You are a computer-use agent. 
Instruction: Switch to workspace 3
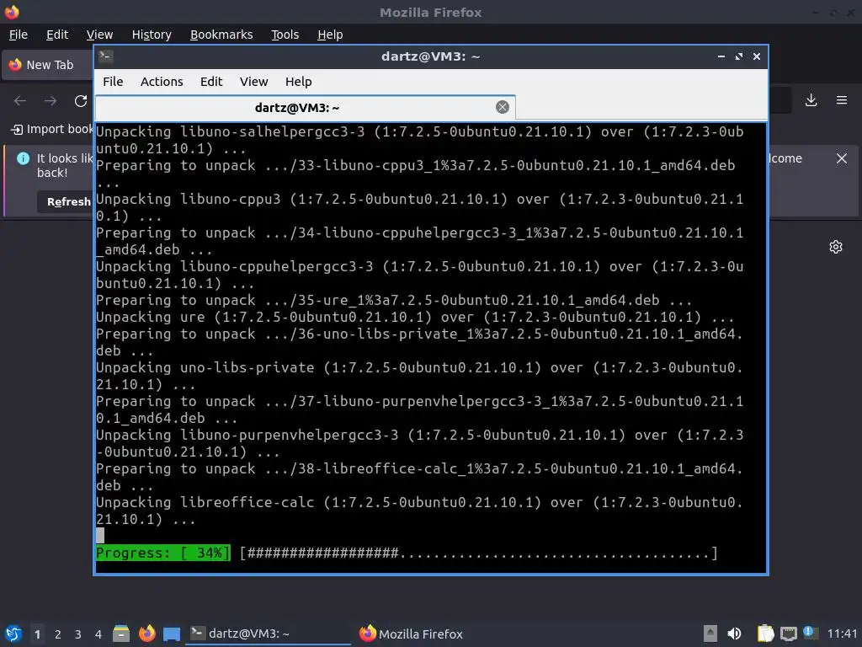pyautogui.click(x=78, y=634)
